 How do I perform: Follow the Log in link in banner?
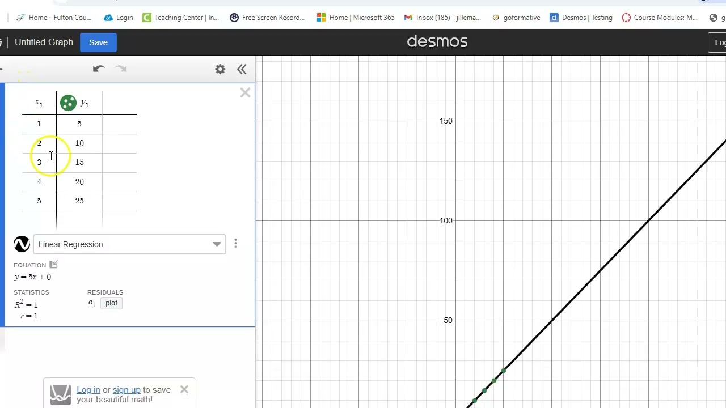[x=88, y=390]
